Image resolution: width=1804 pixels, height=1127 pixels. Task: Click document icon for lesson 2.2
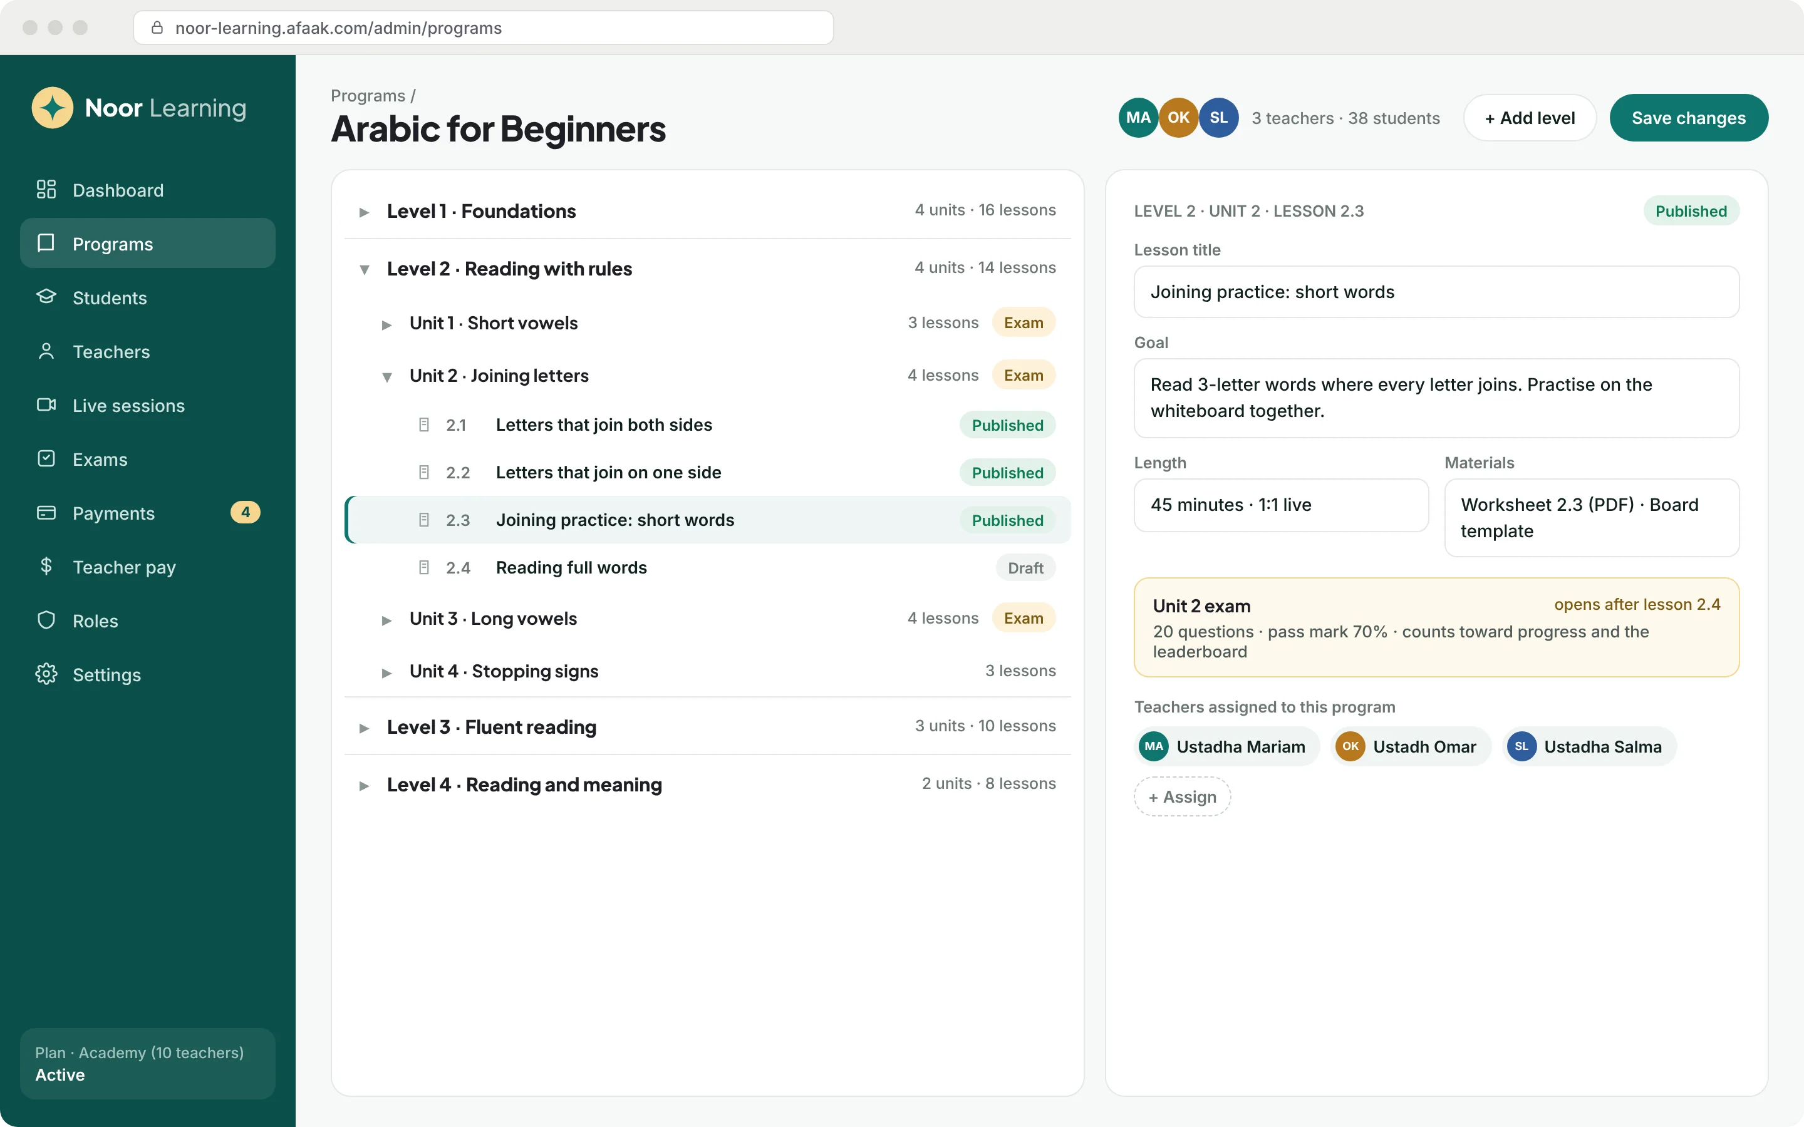pyautogui.click(x=424, y=473)
